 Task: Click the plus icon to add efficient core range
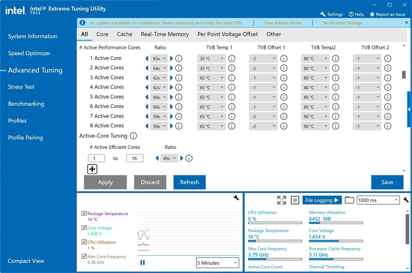(x=92, y=169)
